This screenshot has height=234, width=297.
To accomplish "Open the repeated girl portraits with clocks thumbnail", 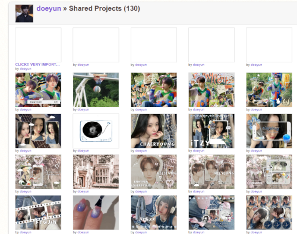I will pos(269,213).
